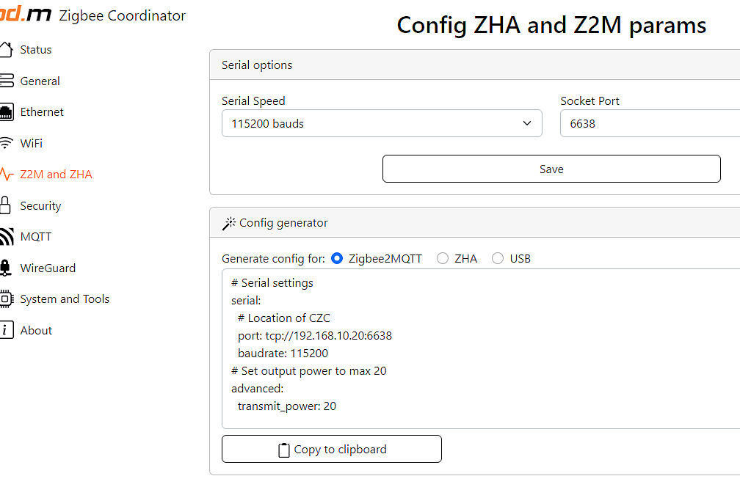Click the WireGuard network lock icon
740x487 pixels.
pos(5,268)
